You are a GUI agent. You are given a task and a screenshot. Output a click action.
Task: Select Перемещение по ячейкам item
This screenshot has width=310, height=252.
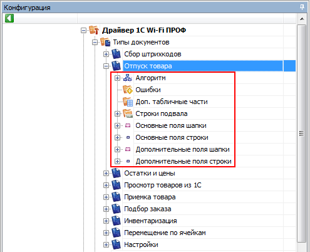tap(165, 233)
